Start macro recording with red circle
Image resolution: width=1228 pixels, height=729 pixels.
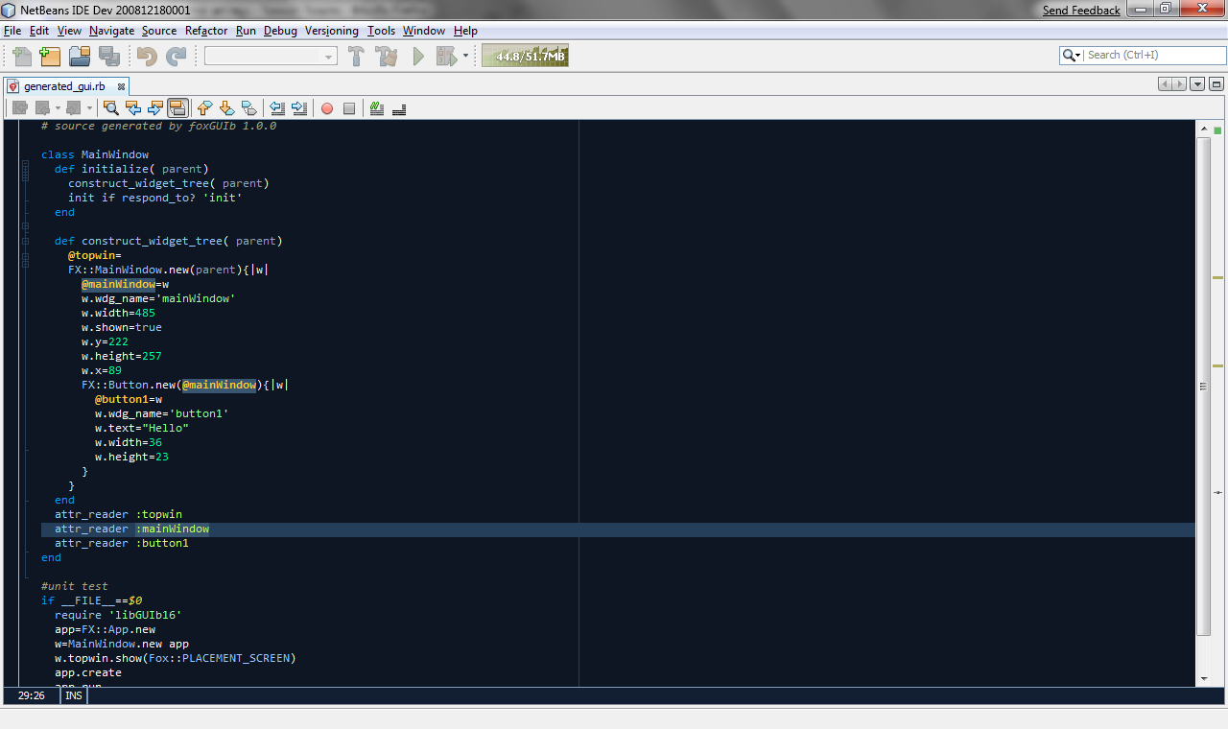click(326, 108)
